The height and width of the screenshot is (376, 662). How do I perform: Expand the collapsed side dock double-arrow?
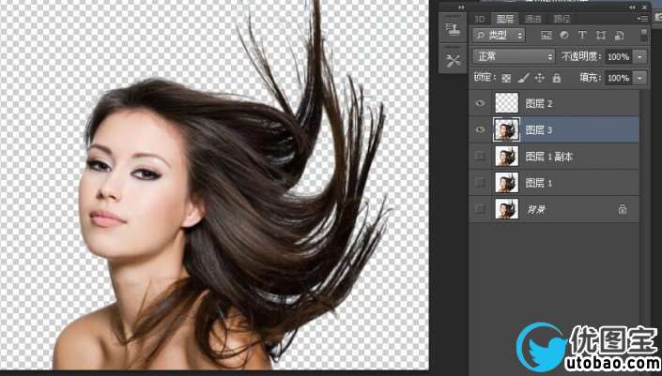(x=461, y=8)
